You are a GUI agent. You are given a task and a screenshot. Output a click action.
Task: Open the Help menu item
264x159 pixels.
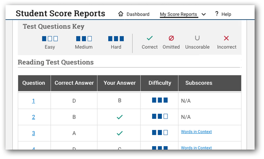pyautogui.click(x=226, y=14)
